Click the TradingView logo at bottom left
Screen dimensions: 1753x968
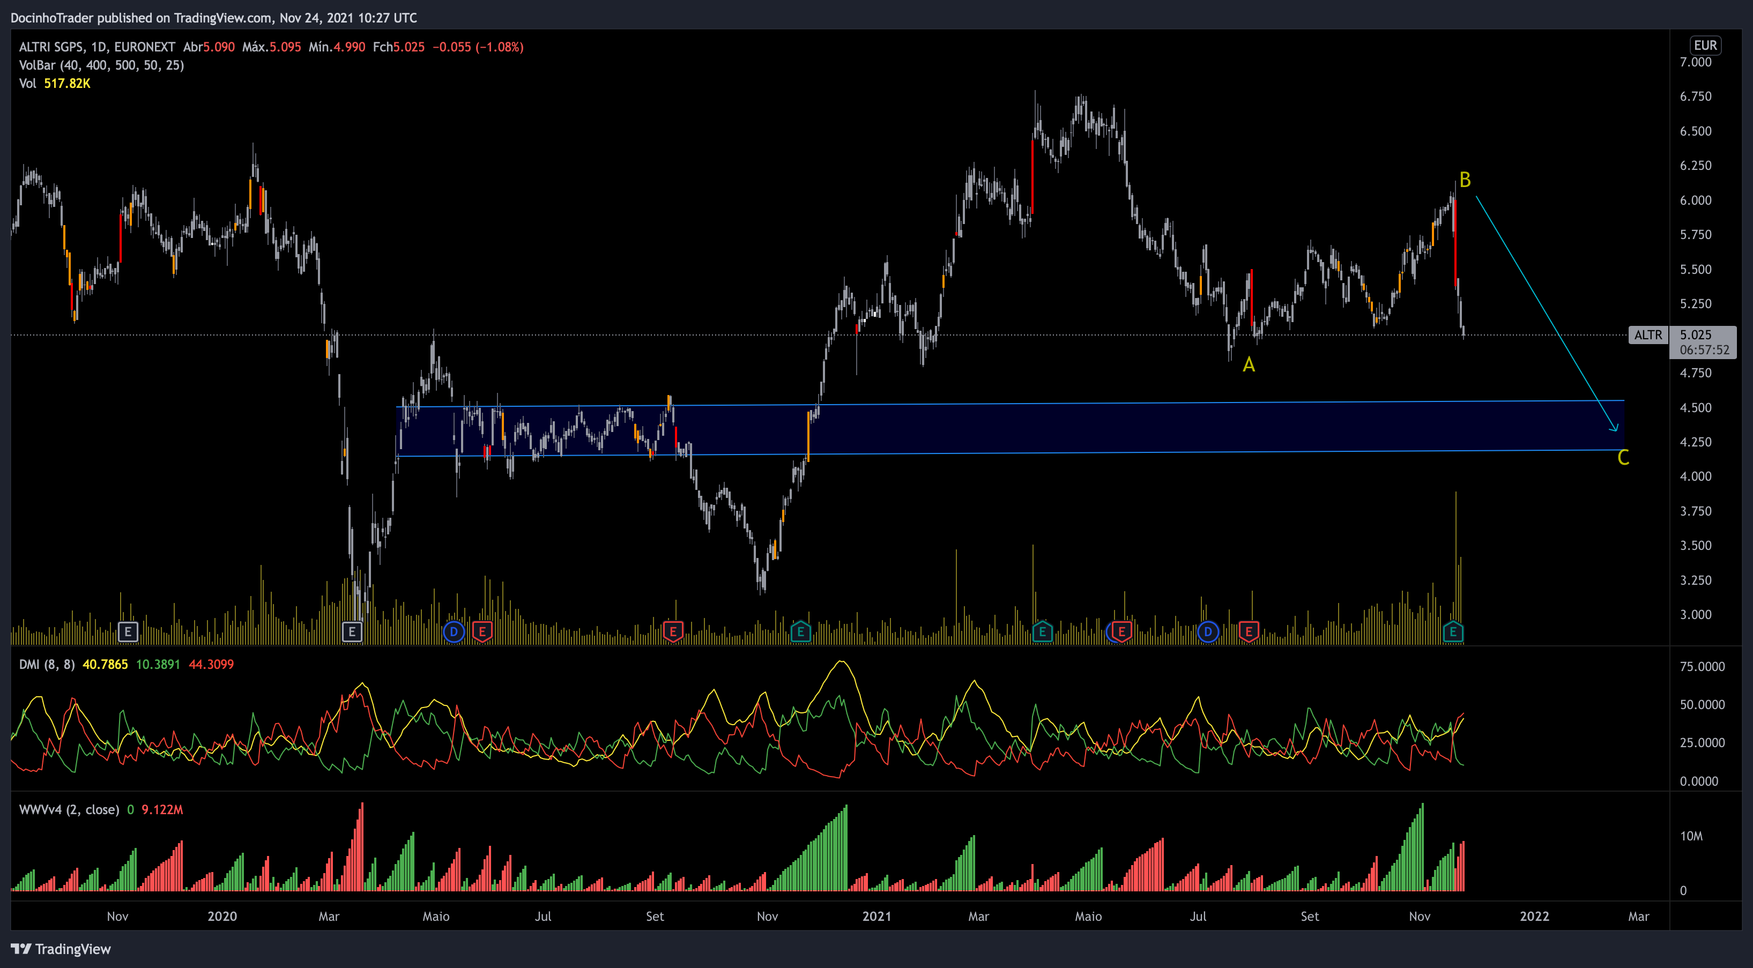[61, 949]
